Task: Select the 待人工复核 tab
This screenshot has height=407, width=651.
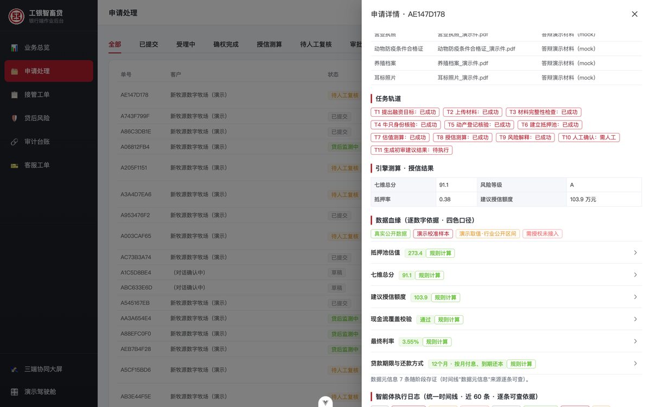Action: [316, 44]
